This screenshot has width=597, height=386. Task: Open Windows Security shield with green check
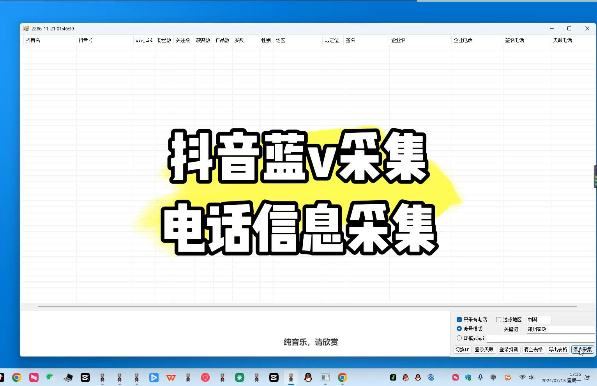click(x=468, y=377)
